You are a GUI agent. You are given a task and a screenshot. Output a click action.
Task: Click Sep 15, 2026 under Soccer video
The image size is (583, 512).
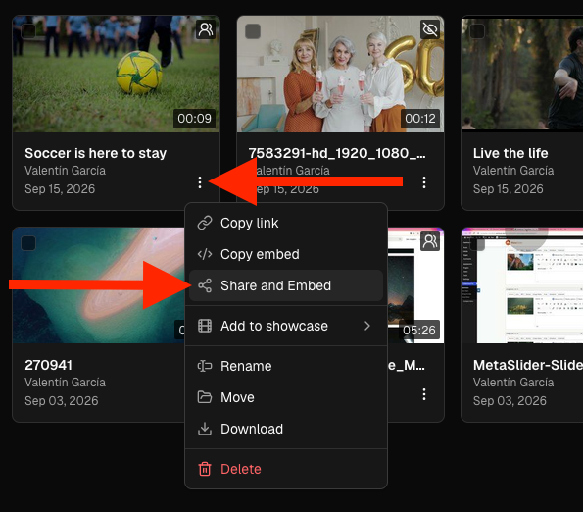[x=60, y=189]
